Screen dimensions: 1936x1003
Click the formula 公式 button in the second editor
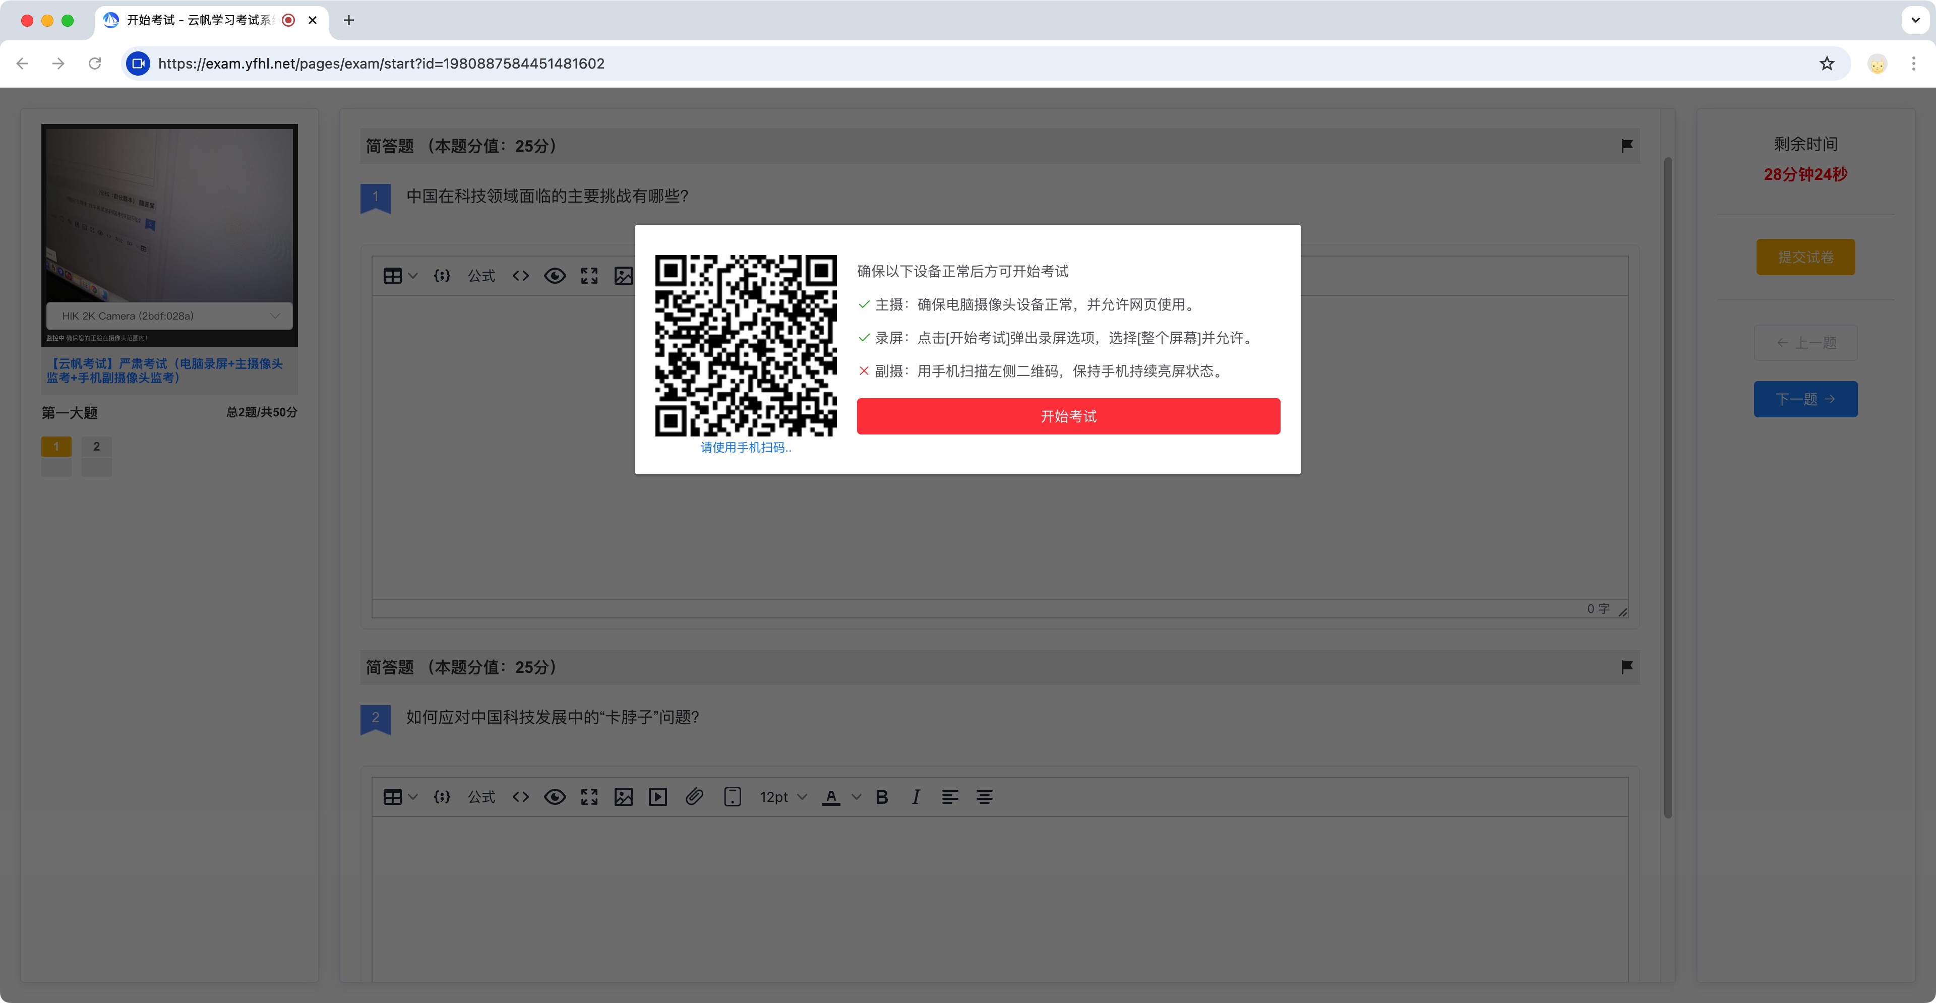click(481, 797)
